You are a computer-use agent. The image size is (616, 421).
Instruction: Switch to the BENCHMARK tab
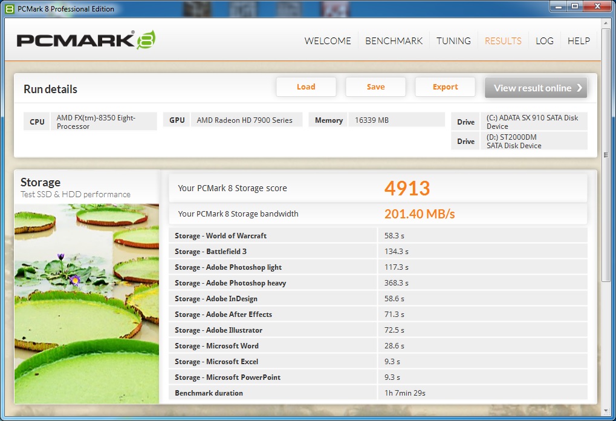tap(394, 41)
